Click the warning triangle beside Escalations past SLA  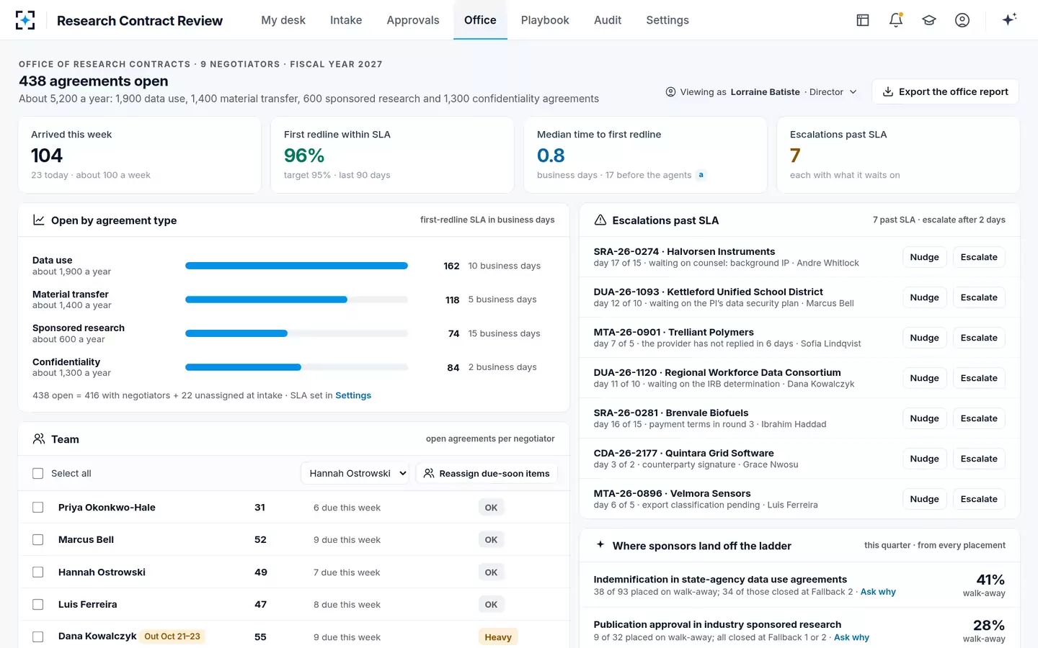coord(600,220)
